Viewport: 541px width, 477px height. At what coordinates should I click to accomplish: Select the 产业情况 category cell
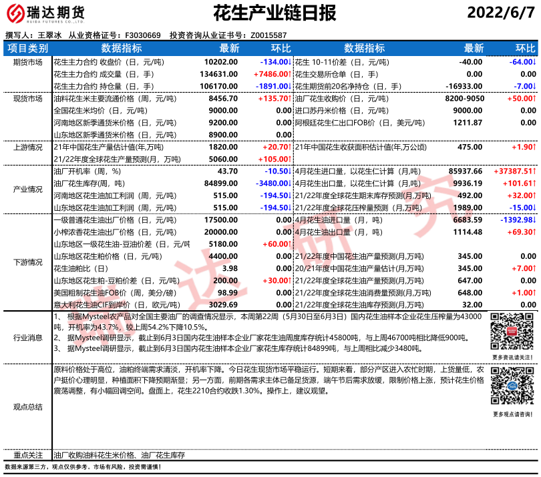(27, 189)
